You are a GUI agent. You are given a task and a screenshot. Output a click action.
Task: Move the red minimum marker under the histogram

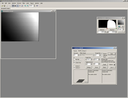(x=107, y=28)
